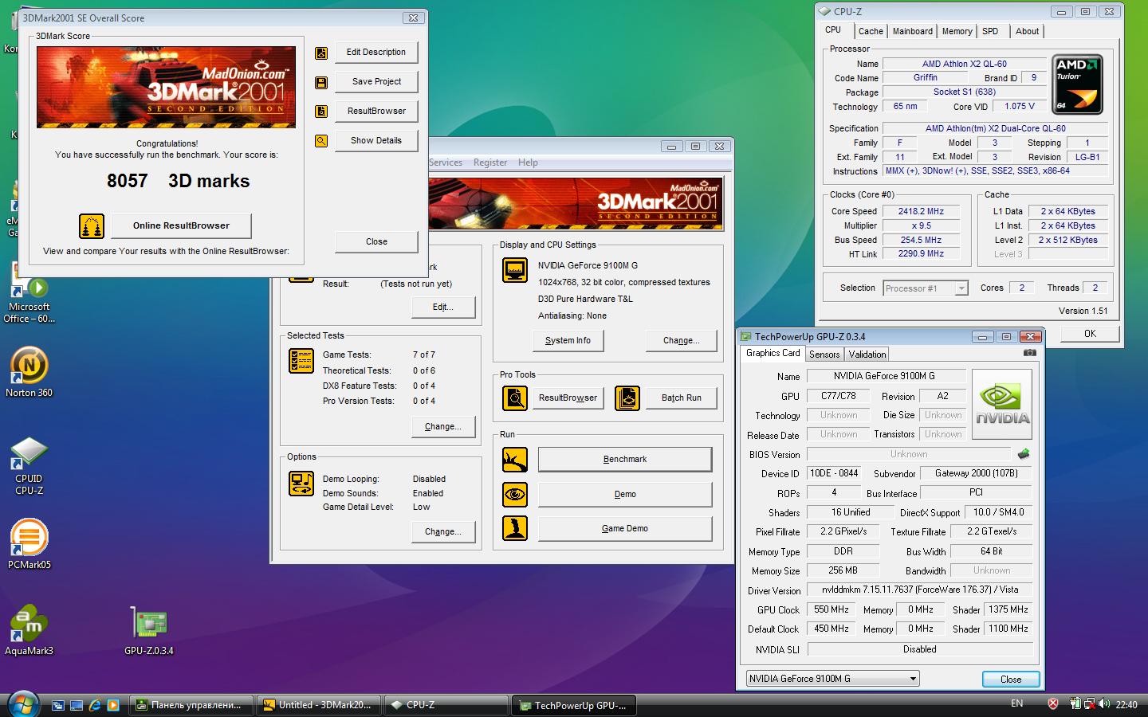
Task: Click the Options demo looping icon
Action: (x=301, y=484)
